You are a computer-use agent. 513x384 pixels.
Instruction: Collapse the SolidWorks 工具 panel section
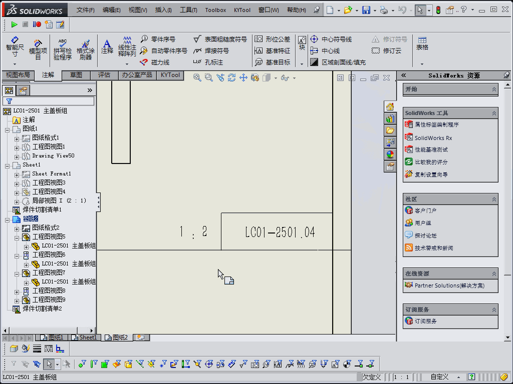494,113
